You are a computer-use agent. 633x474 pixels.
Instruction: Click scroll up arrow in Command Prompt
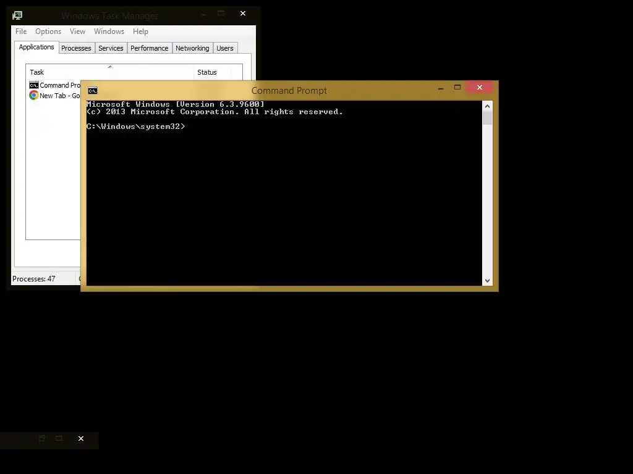pyautogui.click(x=487, y=106)
